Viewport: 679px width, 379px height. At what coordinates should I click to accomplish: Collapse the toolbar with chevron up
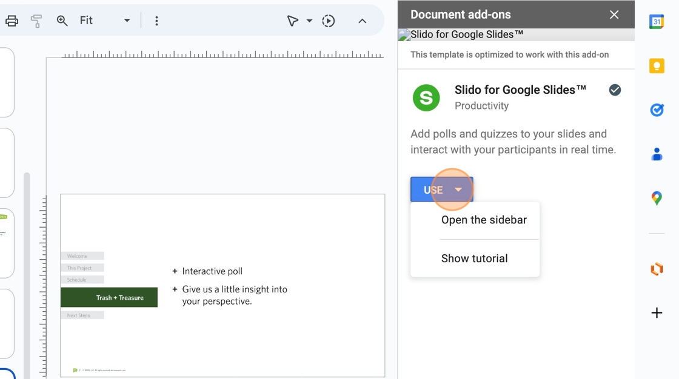click(362, 21)
